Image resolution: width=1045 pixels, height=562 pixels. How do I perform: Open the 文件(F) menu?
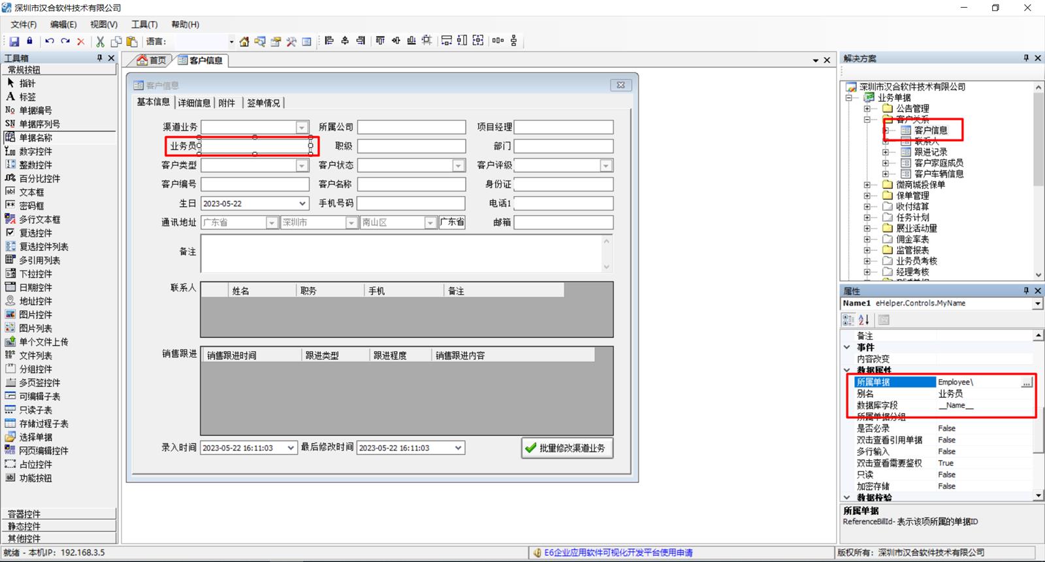coord(24,24)
